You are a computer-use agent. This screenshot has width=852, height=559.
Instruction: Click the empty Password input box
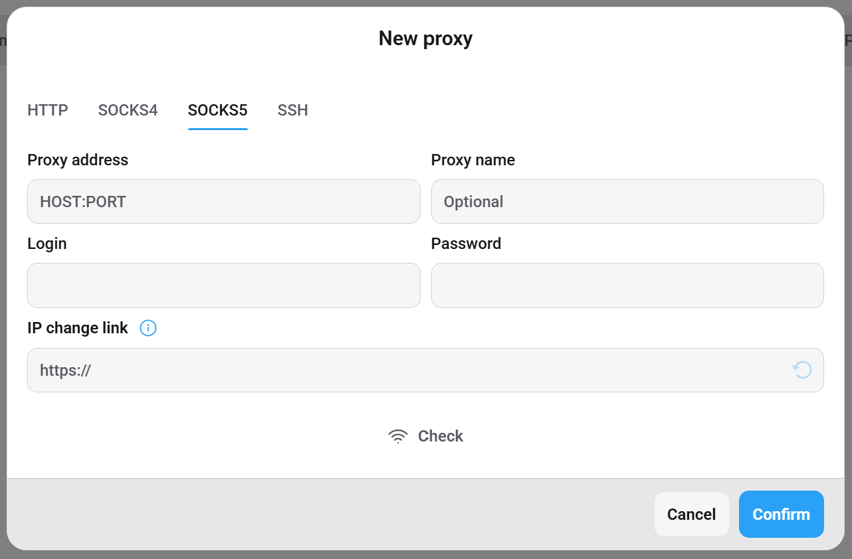coord(627,285)
